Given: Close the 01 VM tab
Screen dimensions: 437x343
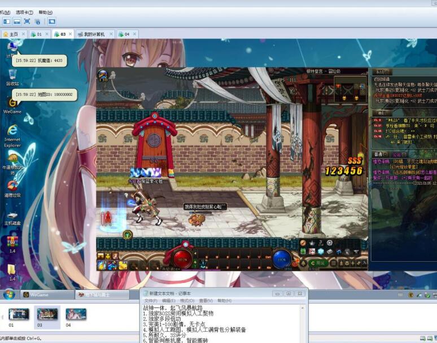Looking at the screenshot, I should (x=47, y=34).
